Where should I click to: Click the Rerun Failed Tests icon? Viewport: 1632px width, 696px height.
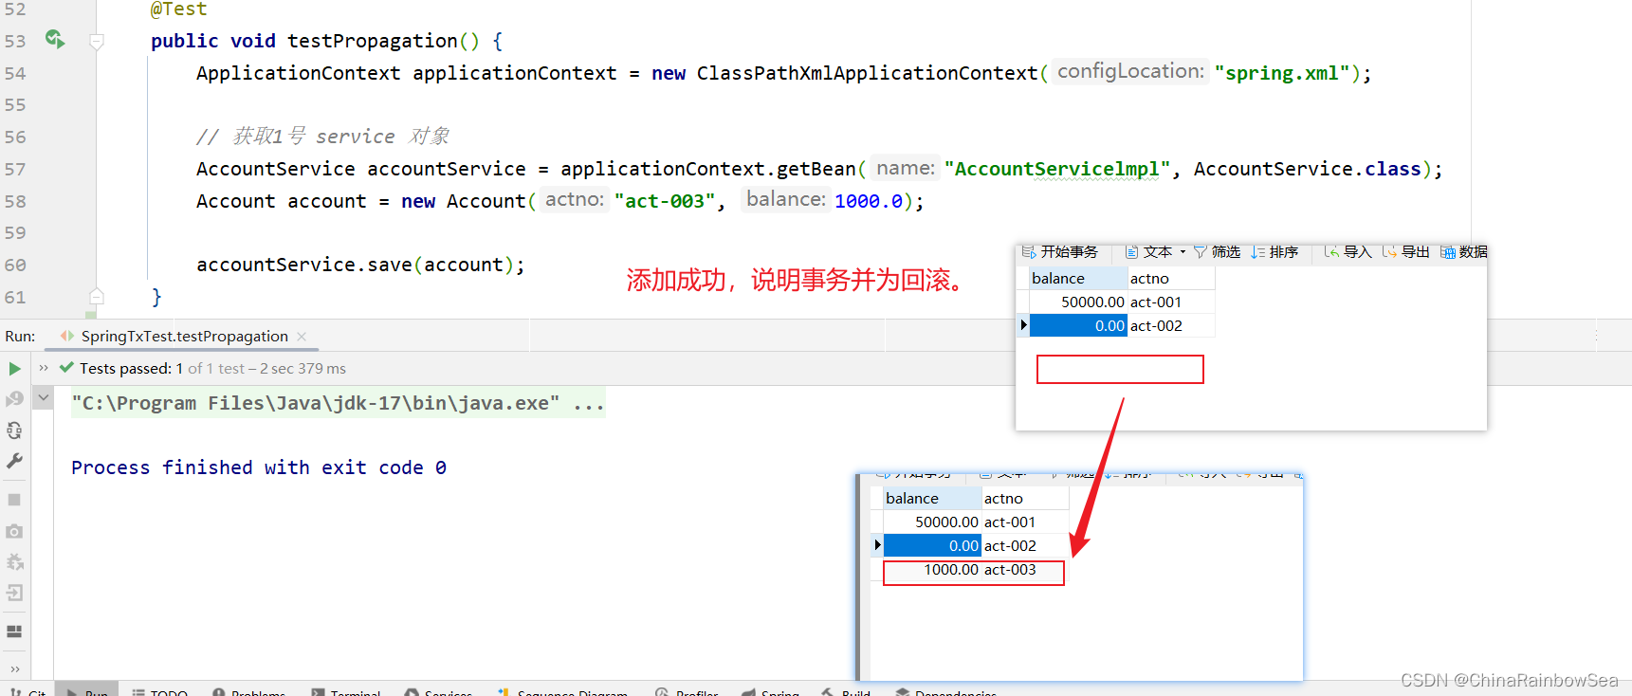pyautogui.click(x=14, y=399)
